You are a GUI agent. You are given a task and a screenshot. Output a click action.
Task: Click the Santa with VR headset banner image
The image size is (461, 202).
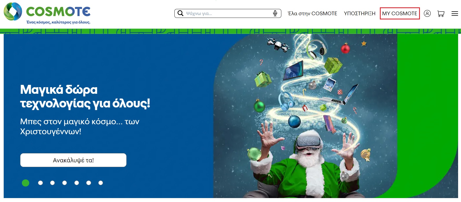click(x=305, y=116)
